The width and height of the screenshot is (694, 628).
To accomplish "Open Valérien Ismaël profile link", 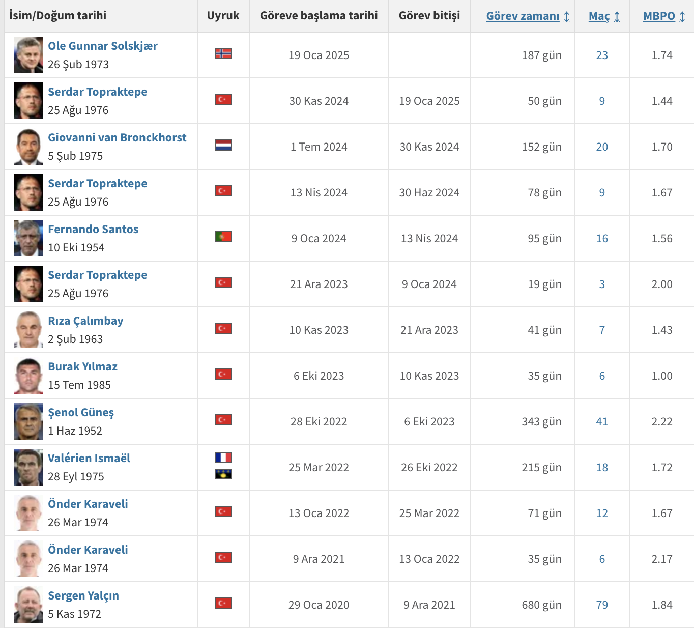I will (89, 458).
